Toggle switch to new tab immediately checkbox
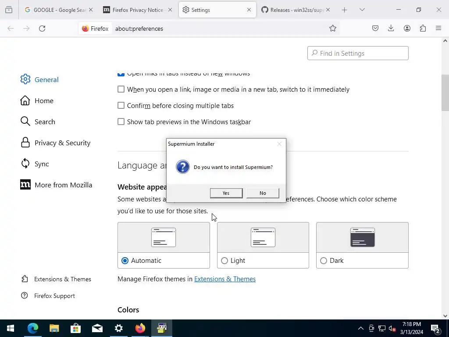This screenshot has height=337, width=449. (x=121, y=89)
